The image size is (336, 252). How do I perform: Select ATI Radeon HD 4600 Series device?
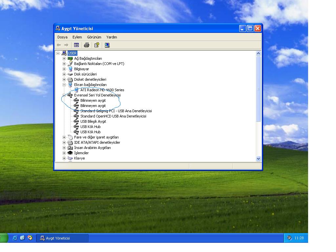pyautogui.click(x=102, y=90)
